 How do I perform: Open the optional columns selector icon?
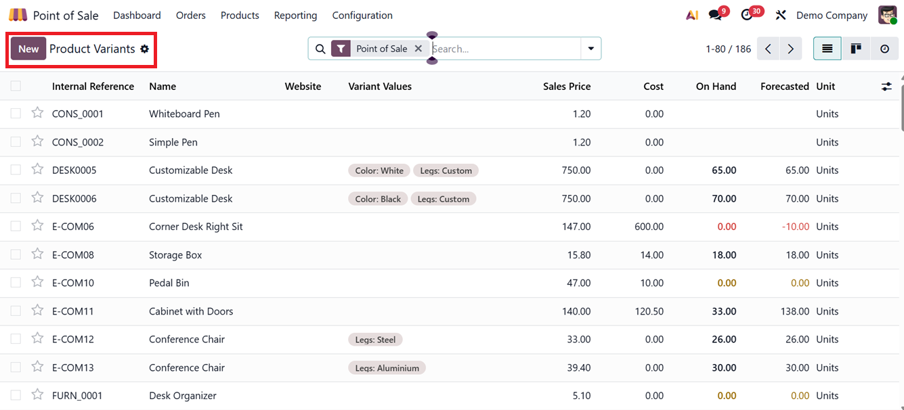click(x=887, y=86)
